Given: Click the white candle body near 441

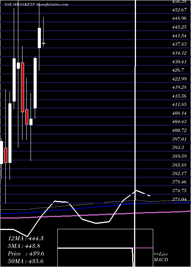Looking at the screenshot, I should click(39, 38).
